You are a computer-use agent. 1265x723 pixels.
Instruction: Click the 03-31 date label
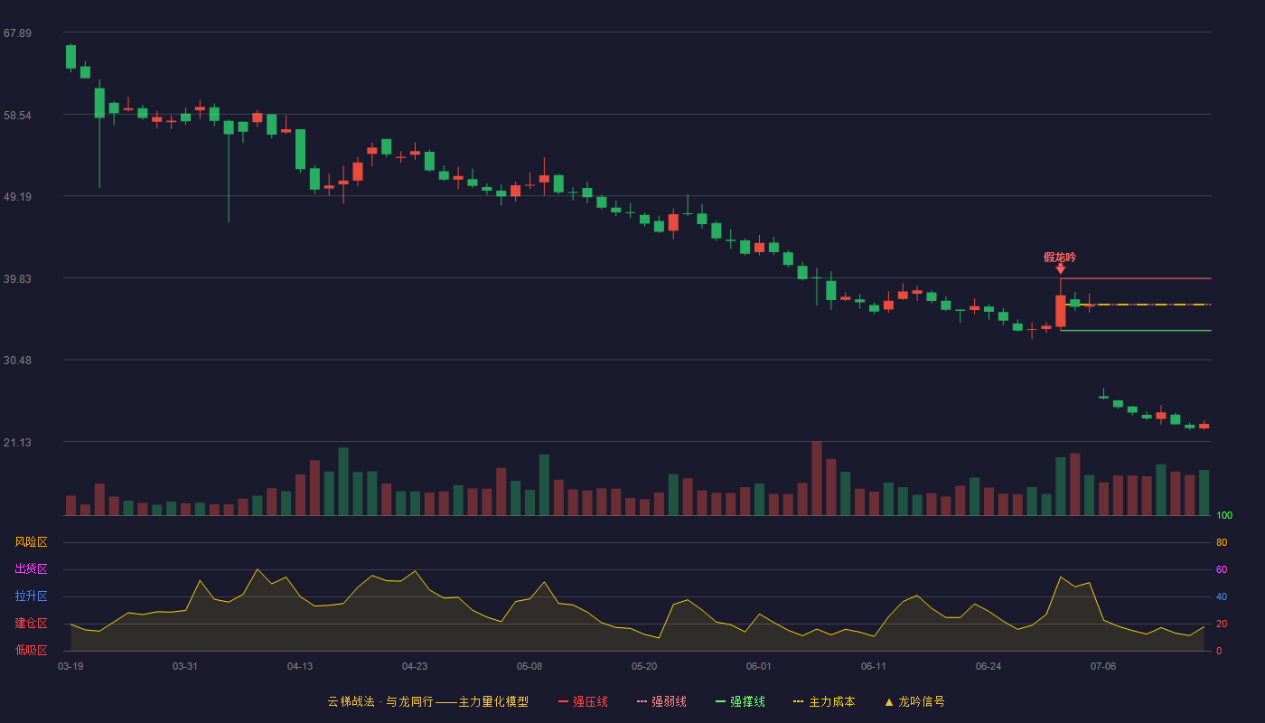click(x=185, y=666)
